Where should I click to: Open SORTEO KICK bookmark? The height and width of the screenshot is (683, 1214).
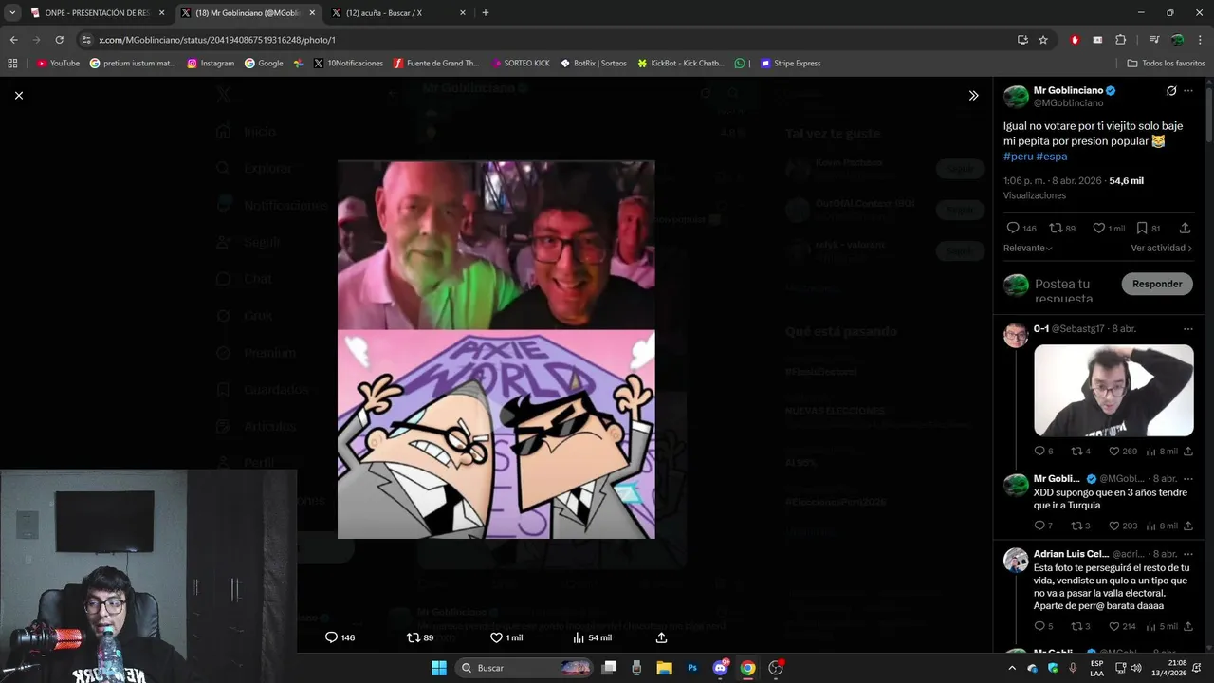coord(521,64)
